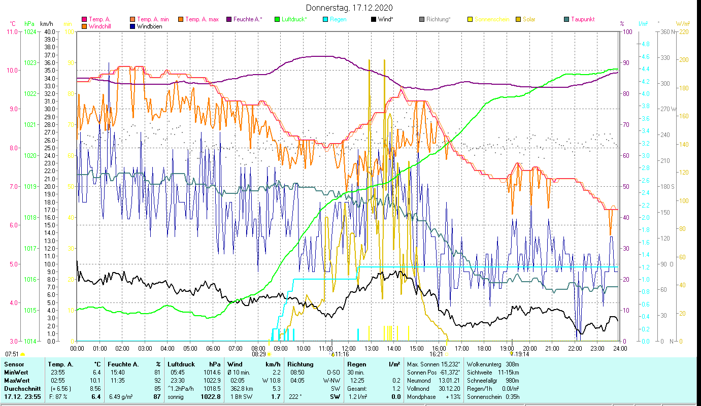Click the '(+ 6.56 )' value
Screen dimensions: 701x406
pos(60,389)
